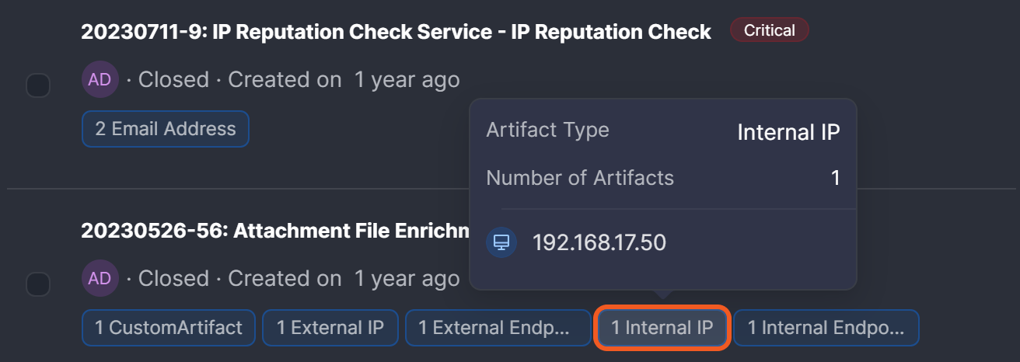Viewport: 1020px width, 362px height.
Task: Select the 1 Internal Endpoint tag
Action: point(826,328)
